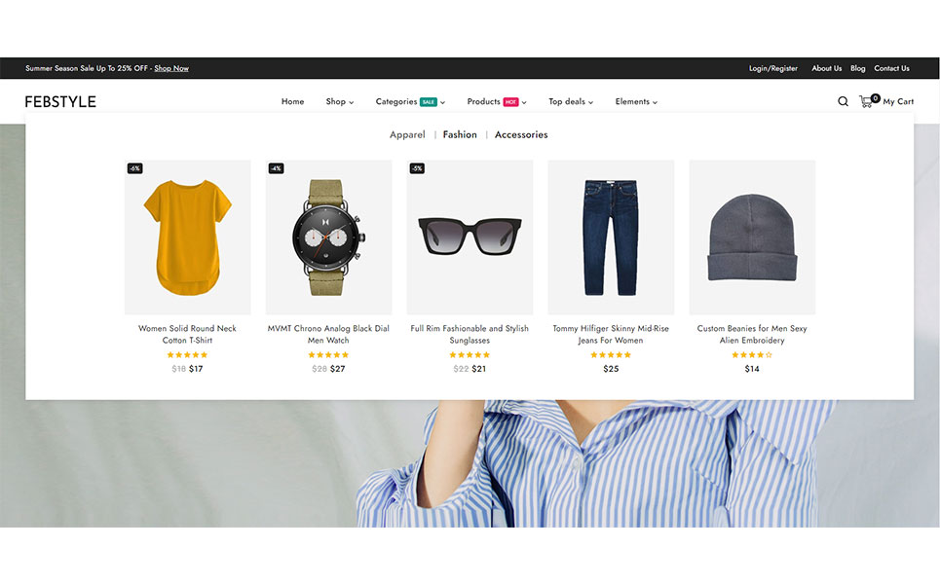Click the Shop Now link
This screenshot has width=940, height=584.
[x=171, y=68]
